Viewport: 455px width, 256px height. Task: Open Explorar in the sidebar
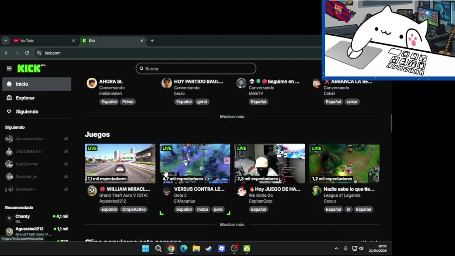(x=37, y=98)
